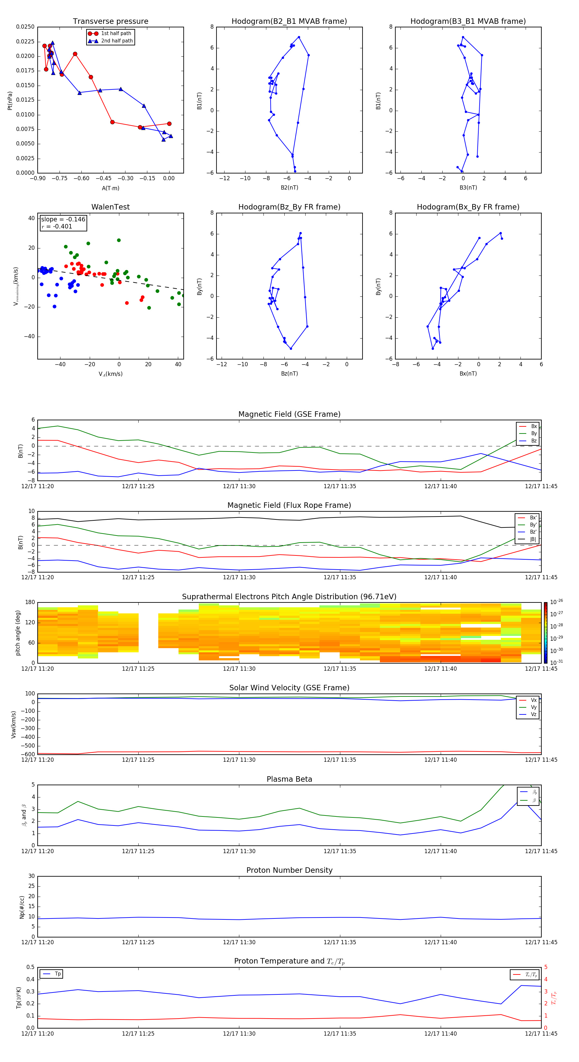Click the 'B3(nT)' axis label
Viewport: 579px width, 1062px height.
(x=468, y=188)
